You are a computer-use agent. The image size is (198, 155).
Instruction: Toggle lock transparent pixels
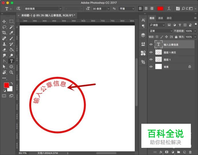(x=157, y=37)
